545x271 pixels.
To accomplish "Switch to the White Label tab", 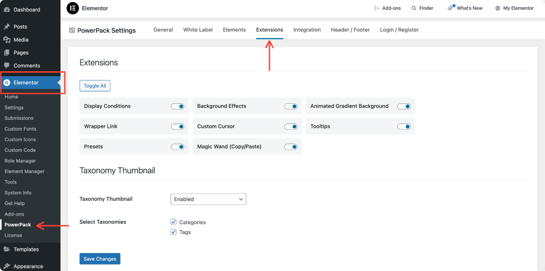I will [x=198, y=30].
